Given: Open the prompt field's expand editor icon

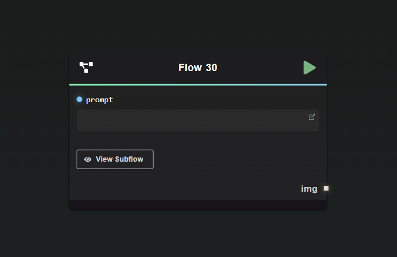Looking at the screenshot, I should point(312,117).
